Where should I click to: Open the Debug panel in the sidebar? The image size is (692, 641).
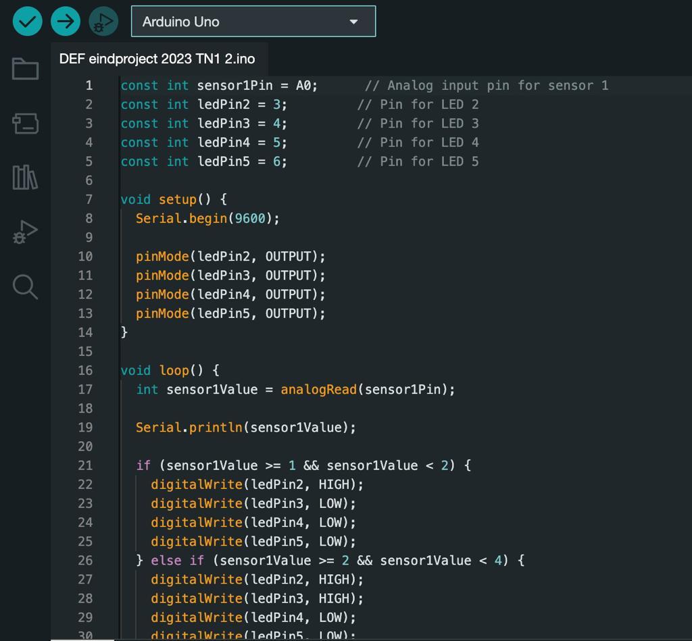point(25,232)
